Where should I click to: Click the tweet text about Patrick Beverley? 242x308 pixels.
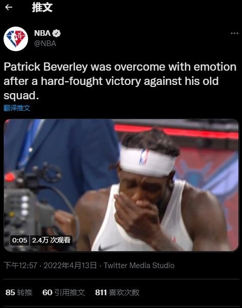click(120, 81)
